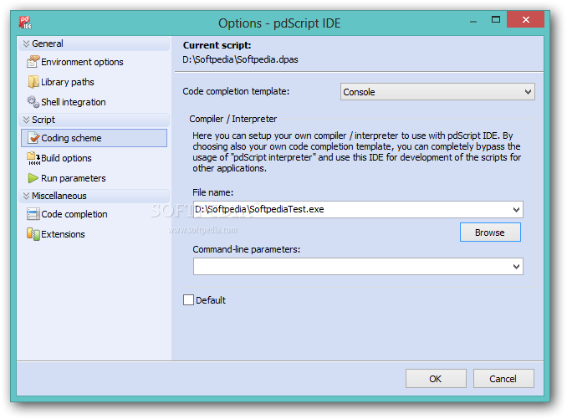Open the Code completion template dropdown
The height and width of the screenshot is (419, 567).
(x=437, y=92)
